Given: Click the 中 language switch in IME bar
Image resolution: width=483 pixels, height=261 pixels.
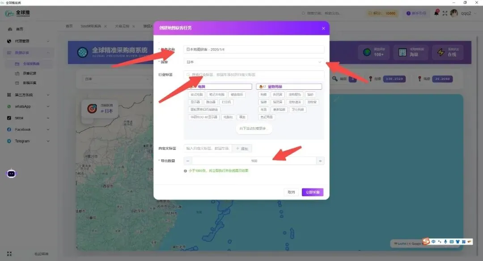Looking at the screenshot, I should [433, 242].
